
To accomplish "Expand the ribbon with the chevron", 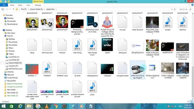I will pos(189,5).
